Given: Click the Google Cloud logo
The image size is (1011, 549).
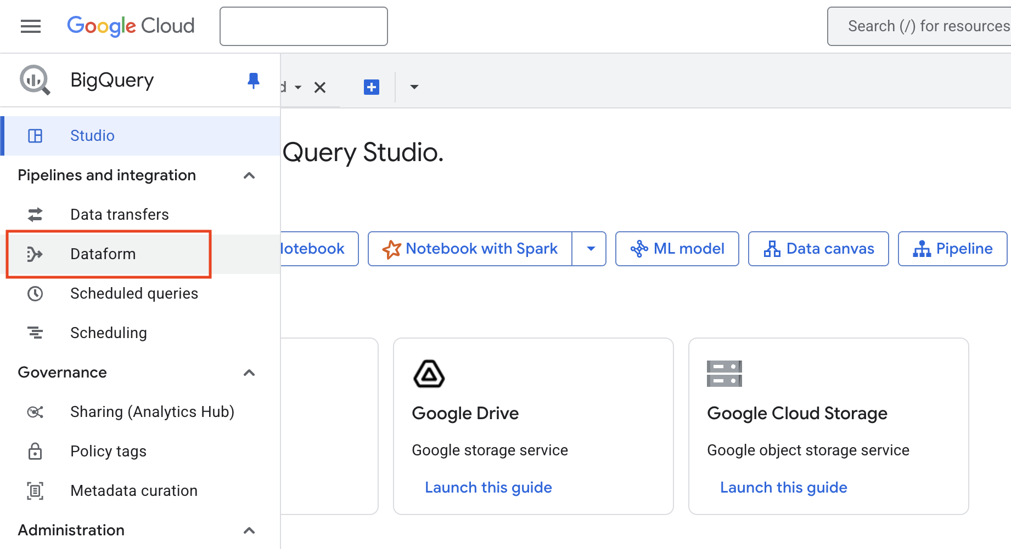Looking at the screenshot, I should tap(131, 26).
